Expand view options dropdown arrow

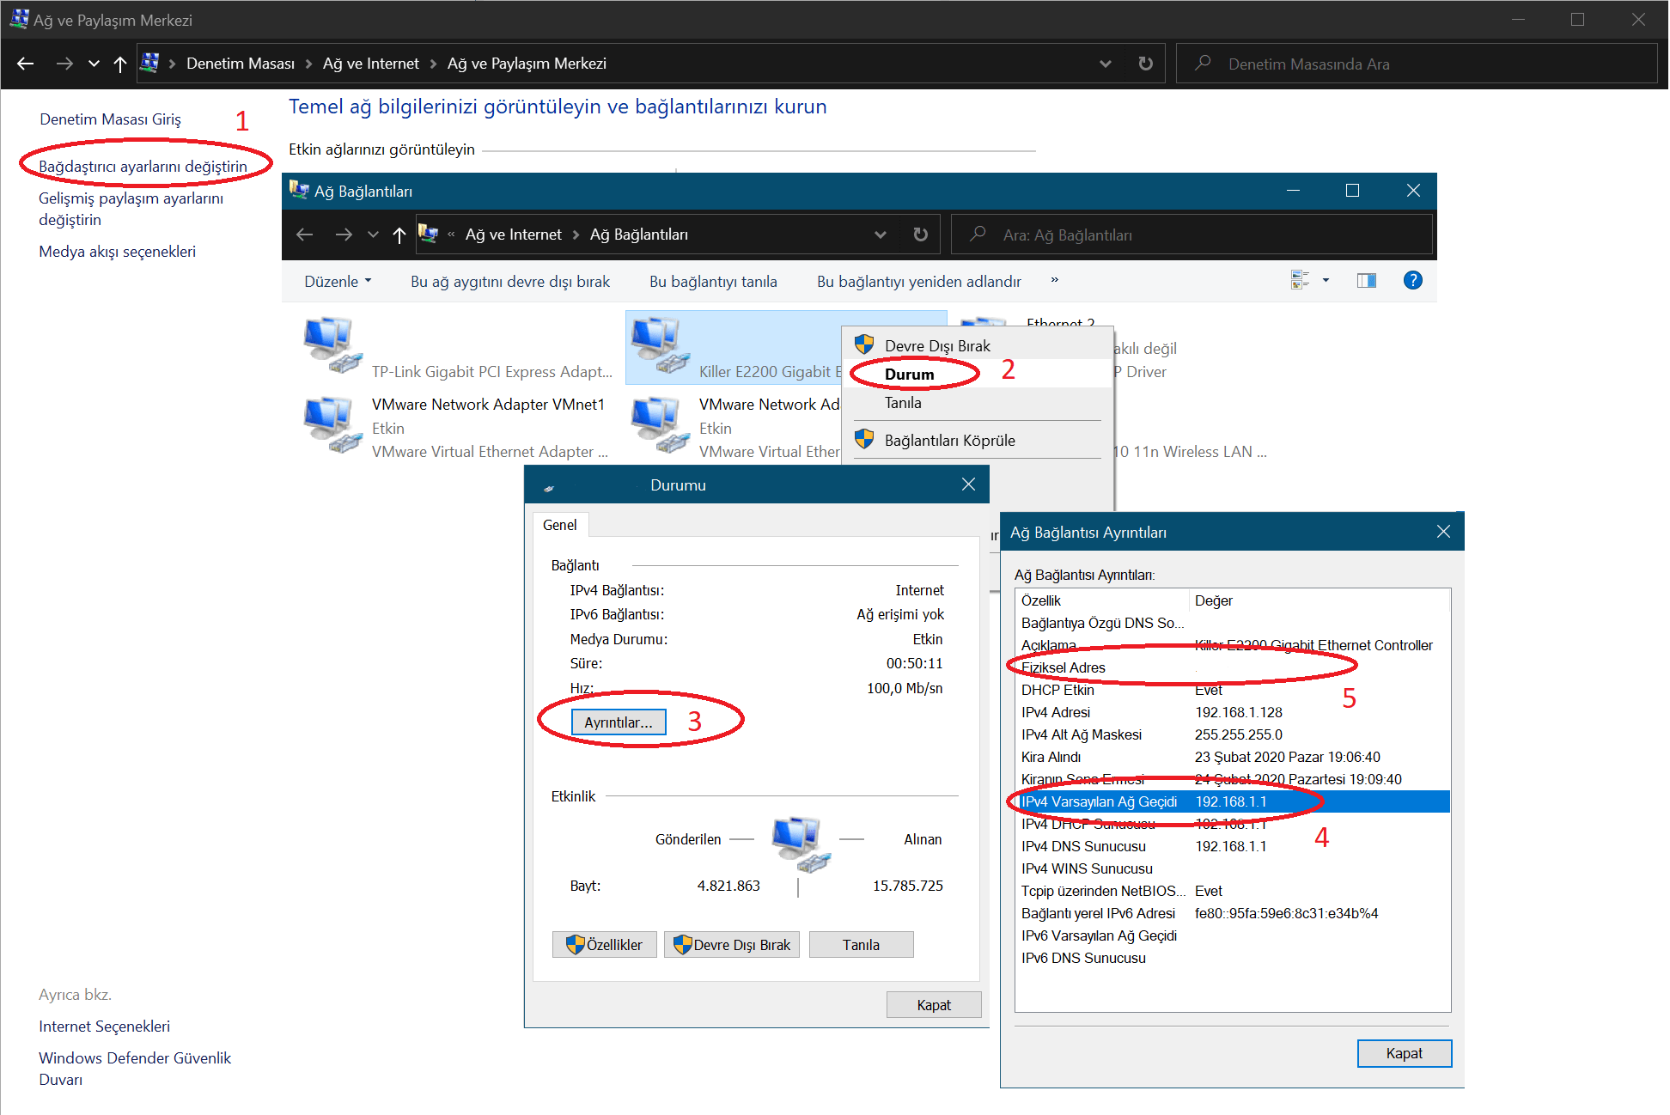pos(1326,280)
